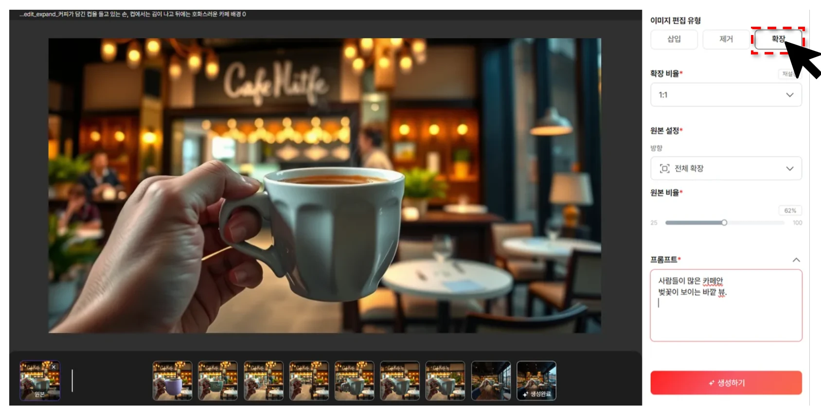Click the 원본 비율 slider handle

(x=724, y=223)
